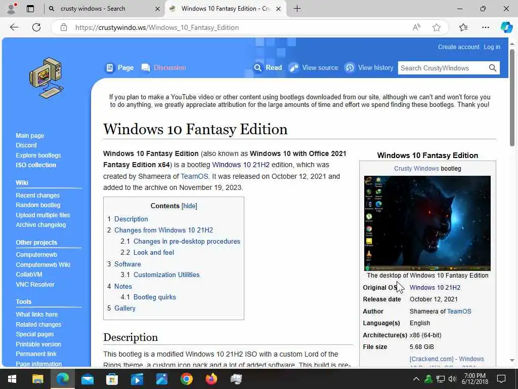Viewport: 518px width, 389px height.
Task: Open Main page sidebar link
Action: pos(30,136)
